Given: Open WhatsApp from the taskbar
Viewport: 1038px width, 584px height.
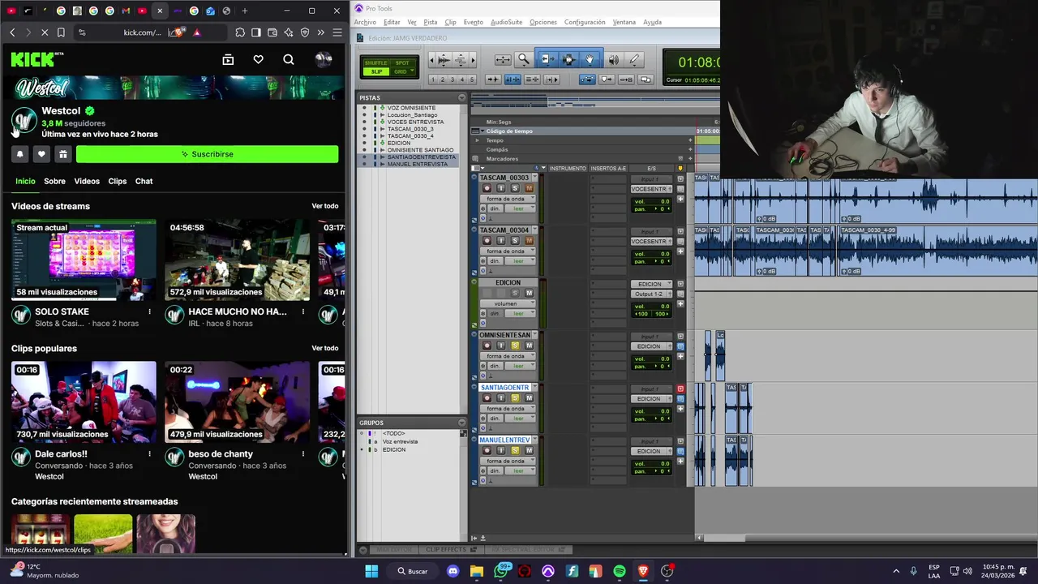Looking at the screenshot, I should click(x=500, y=571).
